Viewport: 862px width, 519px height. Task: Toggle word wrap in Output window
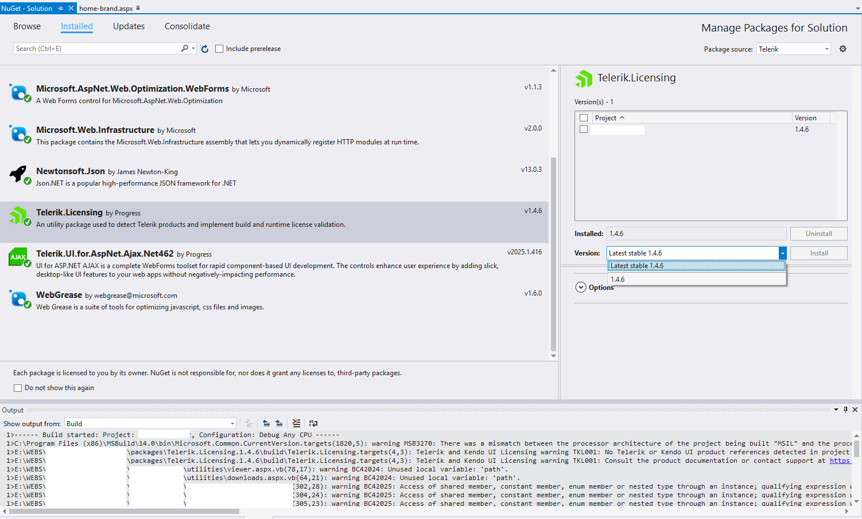pyautogui.click(x=313, y=423)
